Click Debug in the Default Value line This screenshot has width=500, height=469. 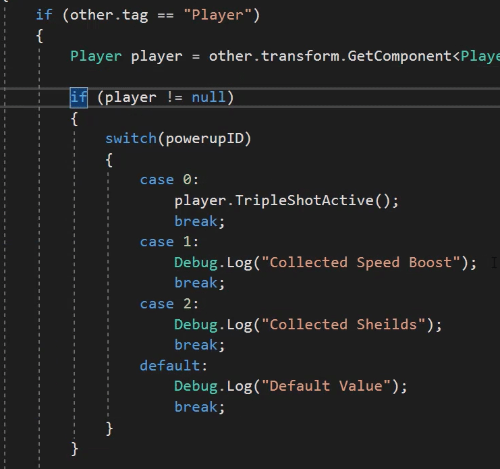196,387
